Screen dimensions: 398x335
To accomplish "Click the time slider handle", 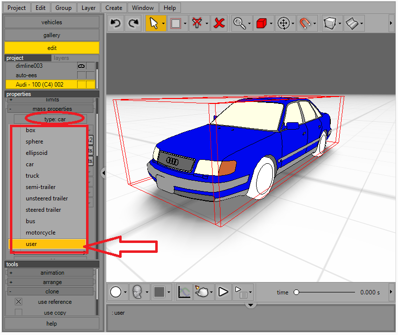I will (x=296, y=292).
